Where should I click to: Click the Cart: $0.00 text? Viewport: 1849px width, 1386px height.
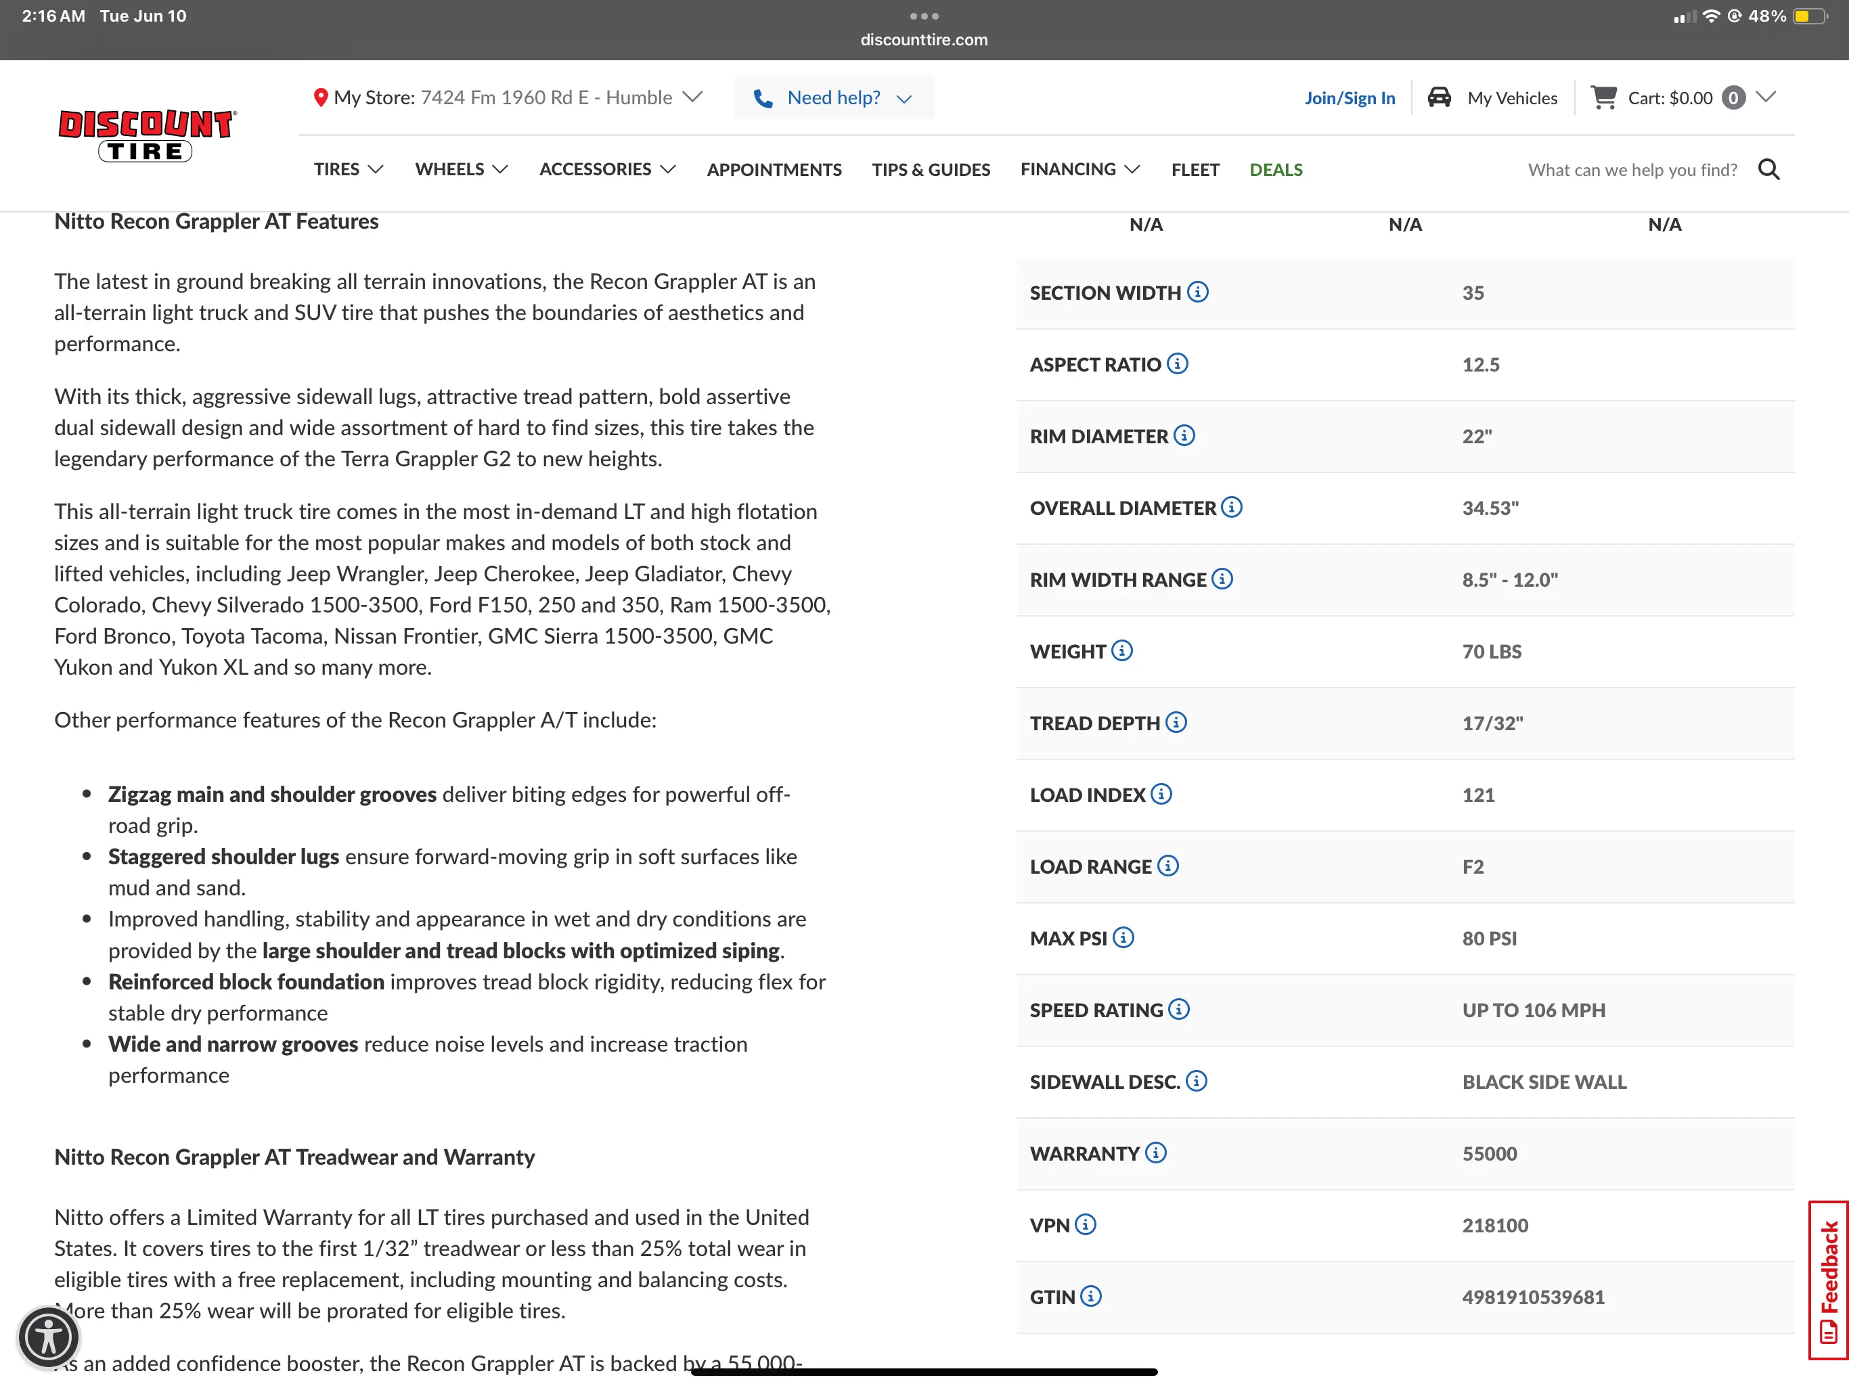[1670, 99]
